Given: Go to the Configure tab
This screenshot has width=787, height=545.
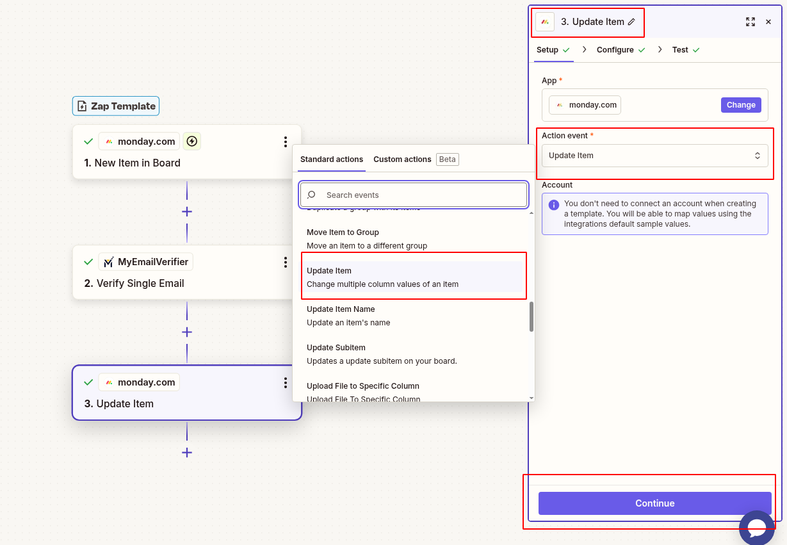Looking at the screenshot, I should point(615,50).
